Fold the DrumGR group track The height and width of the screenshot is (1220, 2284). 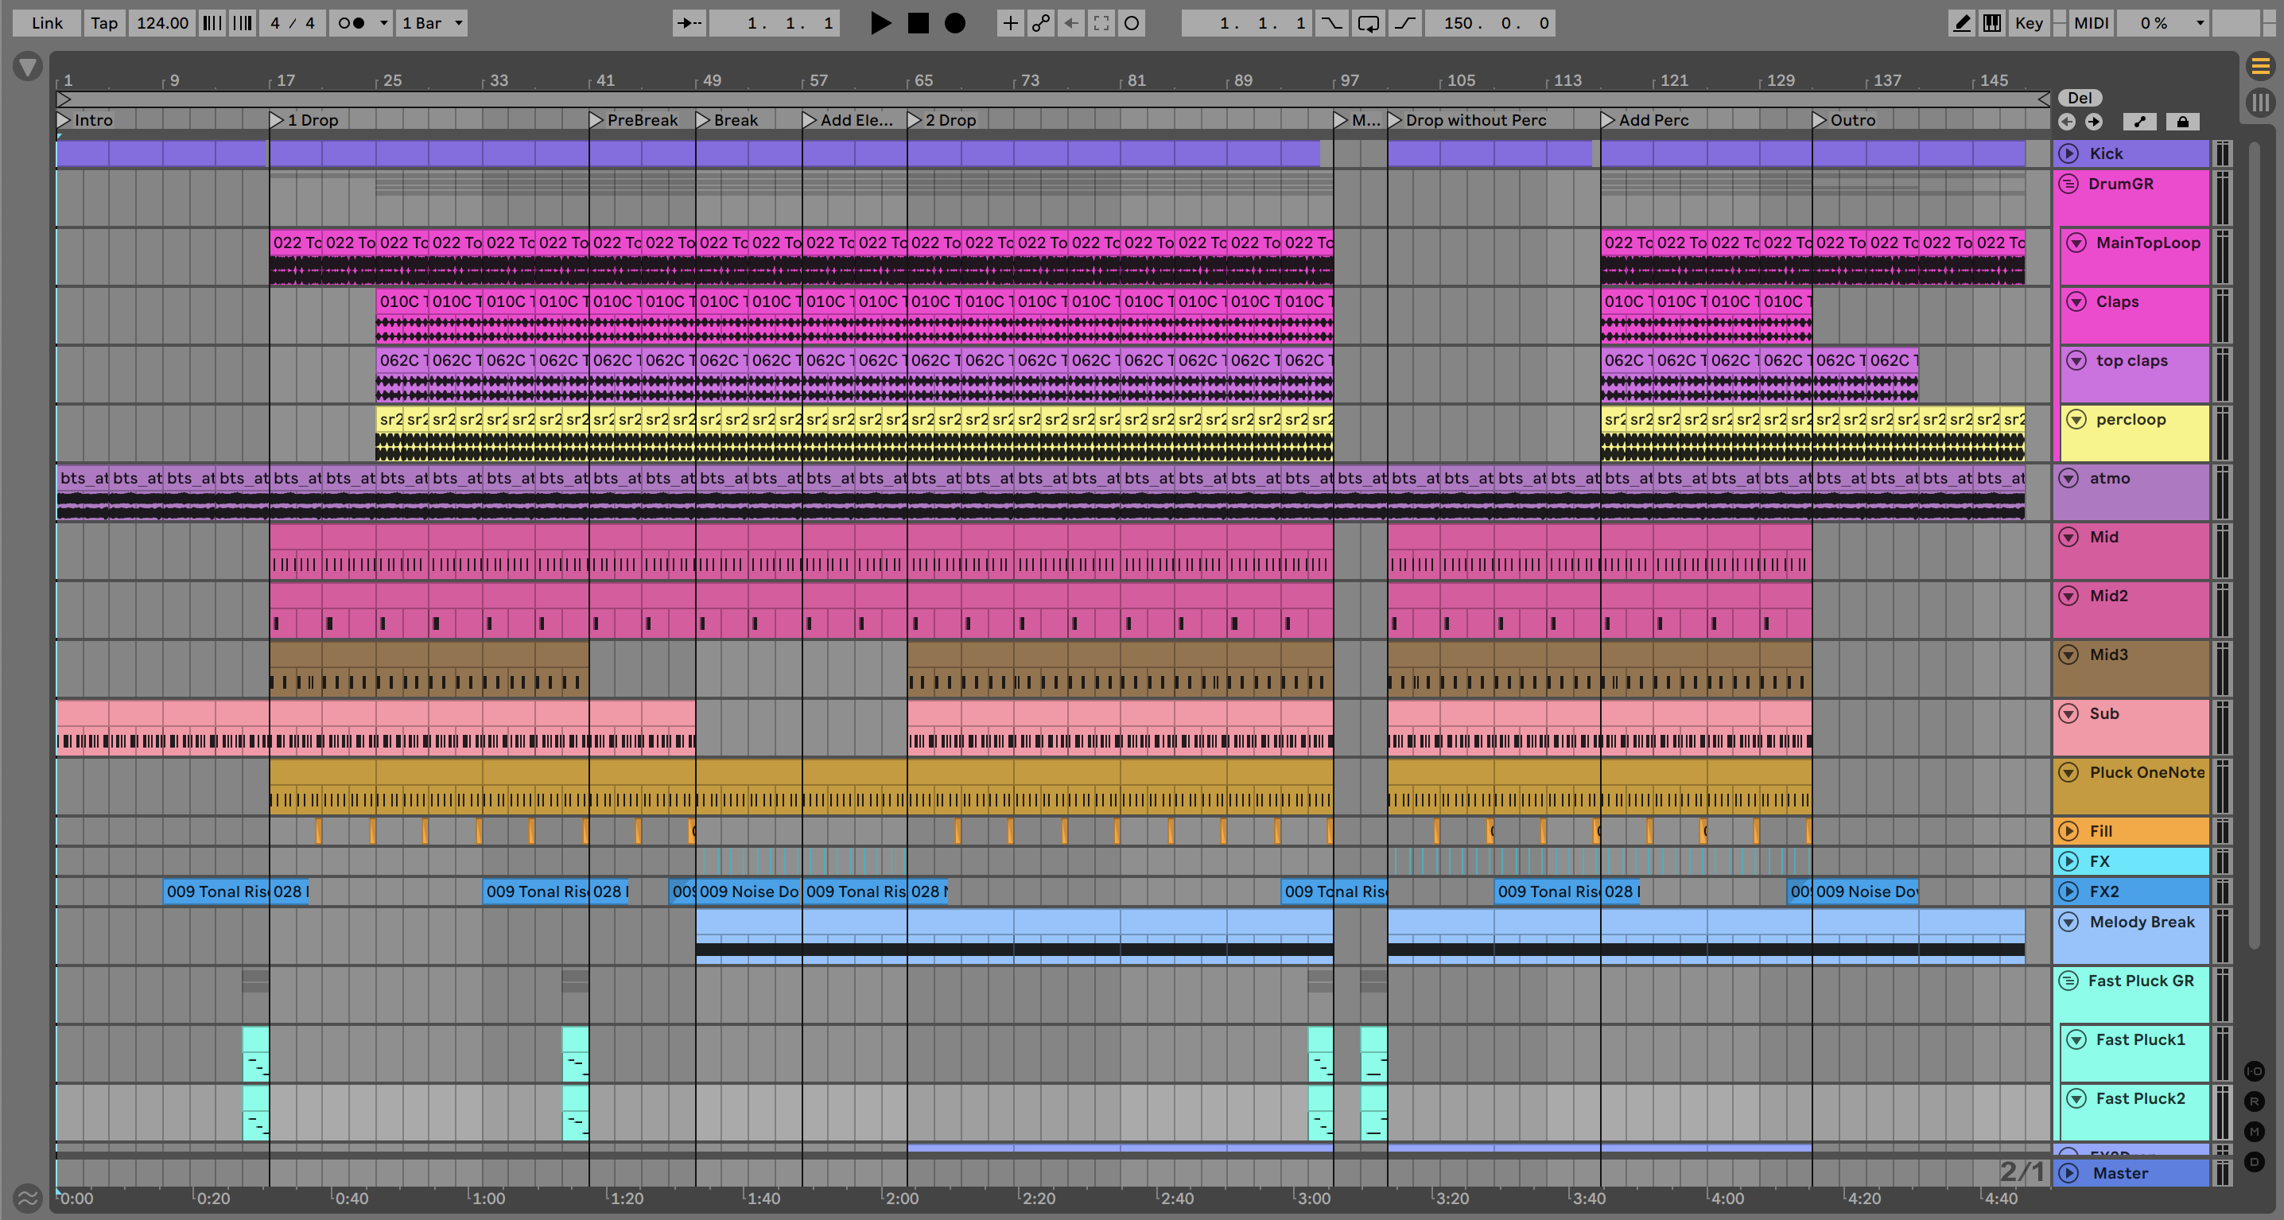tap(2068, 185)
